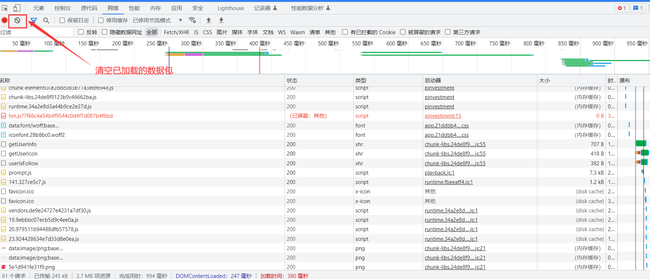Filter requests by 字体 type
The height and width of the screenshot is (279, 650).
click(252, 32)
